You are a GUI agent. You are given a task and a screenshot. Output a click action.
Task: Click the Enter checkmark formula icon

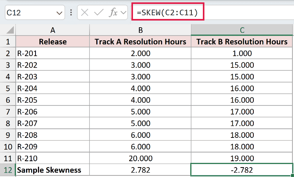(x=99, y=13)
